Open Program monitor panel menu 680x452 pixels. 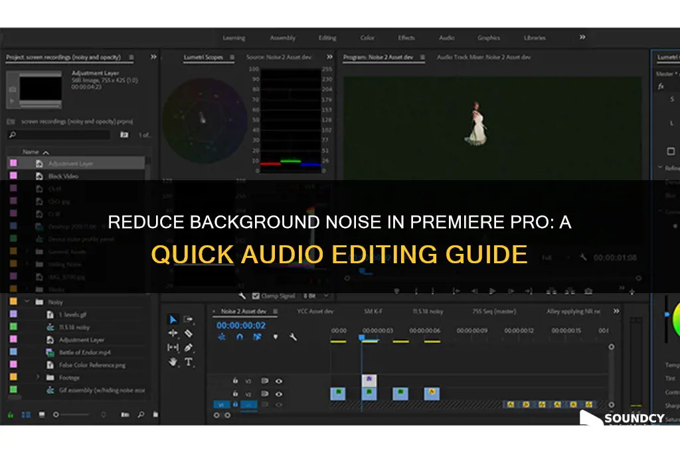[x=422, y=57]
